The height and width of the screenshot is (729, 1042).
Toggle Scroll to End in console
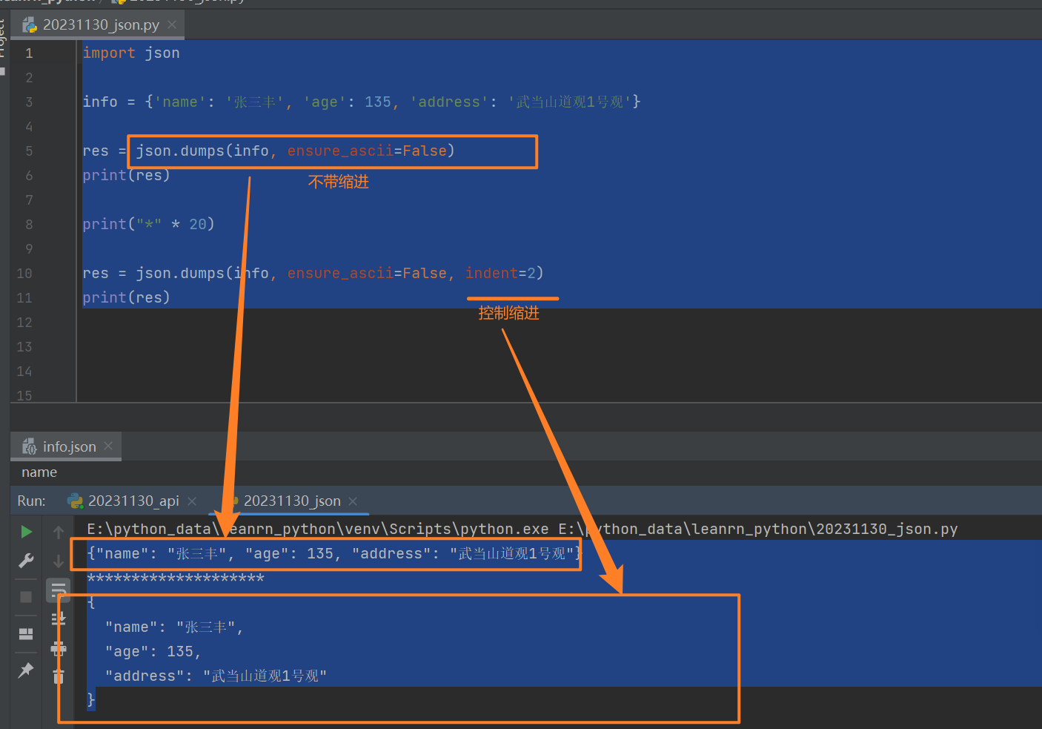tap(59, 619)
